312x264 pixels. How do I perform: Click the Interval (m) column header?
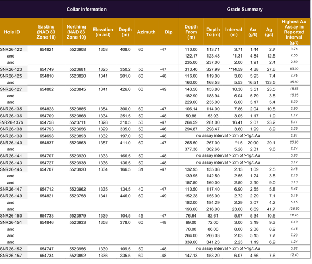tap(233, 32)
